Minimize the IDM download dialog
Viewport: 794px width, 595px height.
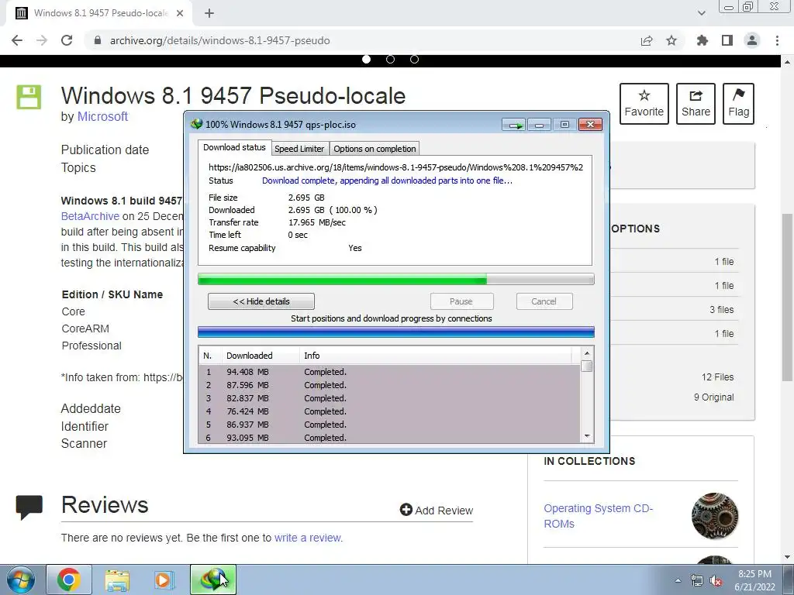(x=540, y=125)
